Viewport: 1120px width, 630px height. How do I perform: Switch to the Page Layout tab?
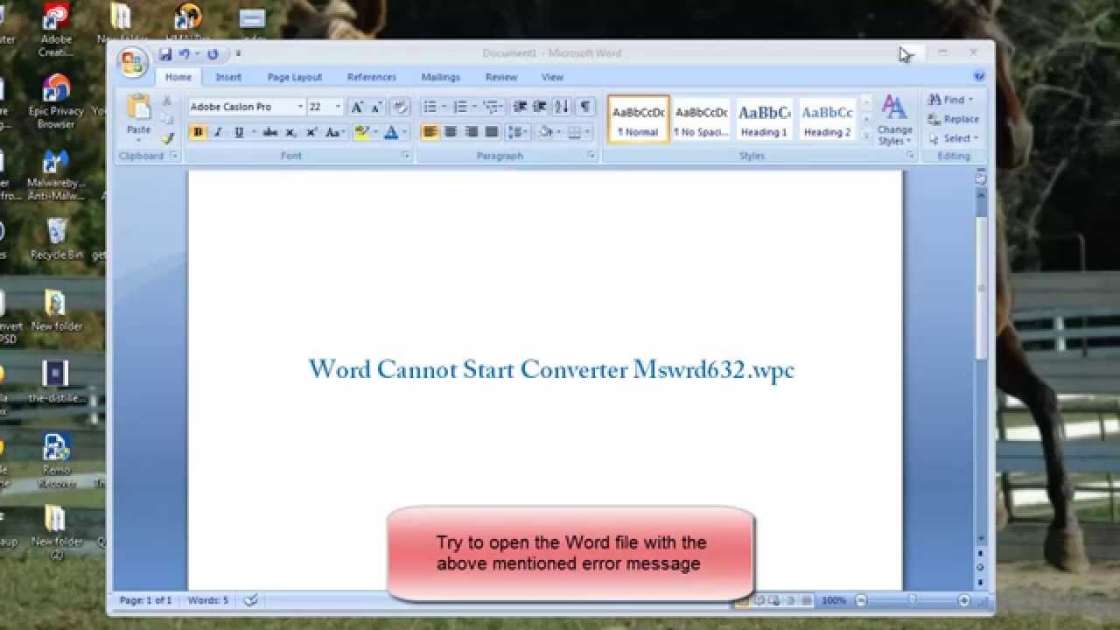pos(295,77)
